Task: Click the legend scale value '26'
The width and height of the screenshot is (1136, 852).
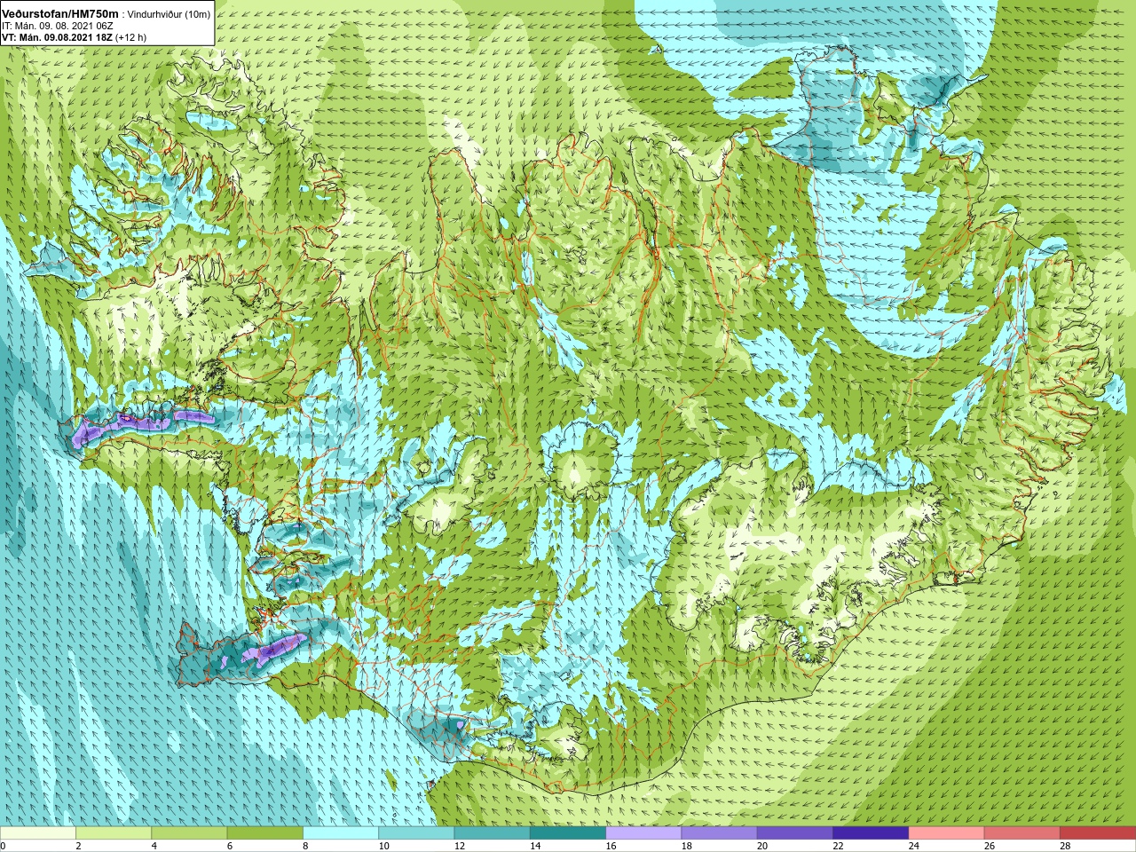Action: 989,846
